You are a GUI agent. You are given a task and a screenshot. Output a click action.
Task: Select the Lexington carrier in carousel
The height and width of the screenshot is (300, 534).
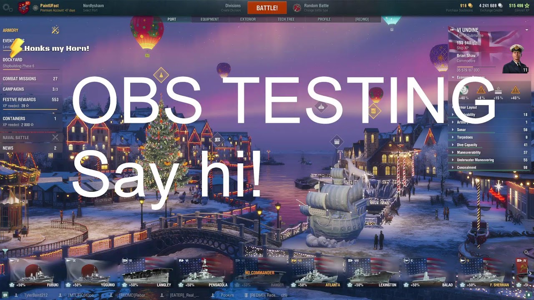pyautogui.click(x=373, y=273)
